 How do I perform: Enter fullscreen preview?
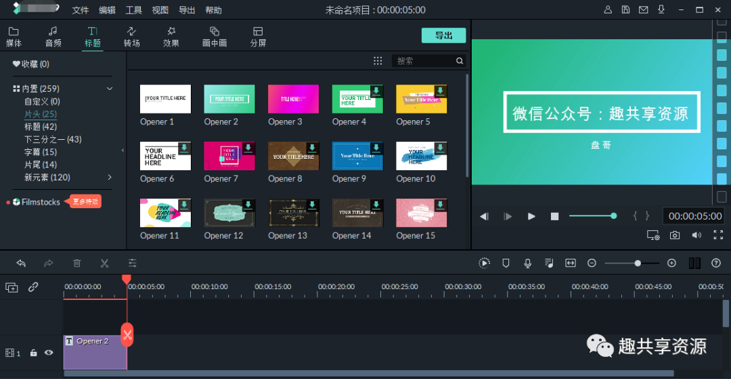[718, 235]
